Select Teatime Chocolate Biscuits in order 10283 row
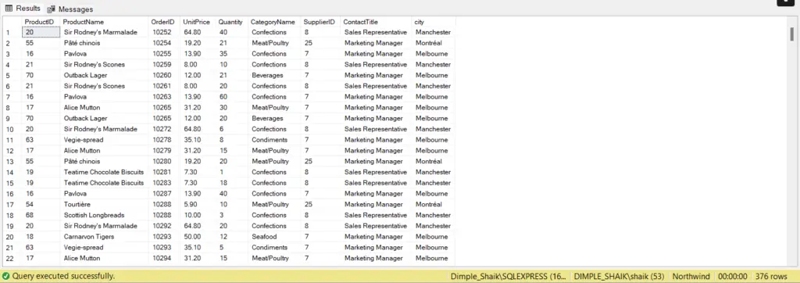This screenshot has height=283, width=800. pyautogui.click(x=105, y=183)
